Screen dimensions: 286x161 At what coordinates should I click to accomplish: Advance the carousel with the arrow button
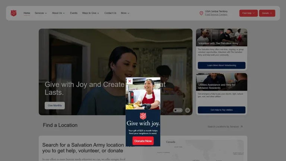pos(188,110)
